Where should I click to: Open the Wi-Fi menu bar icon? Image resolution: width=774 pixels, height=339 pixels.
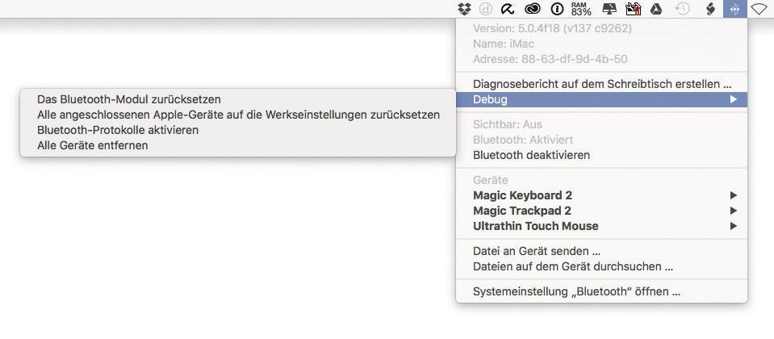tap(759, 9)
